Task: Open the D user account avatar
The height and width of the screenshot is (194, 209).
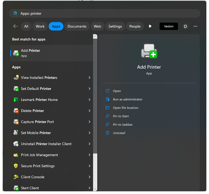Action: (185, 26)
